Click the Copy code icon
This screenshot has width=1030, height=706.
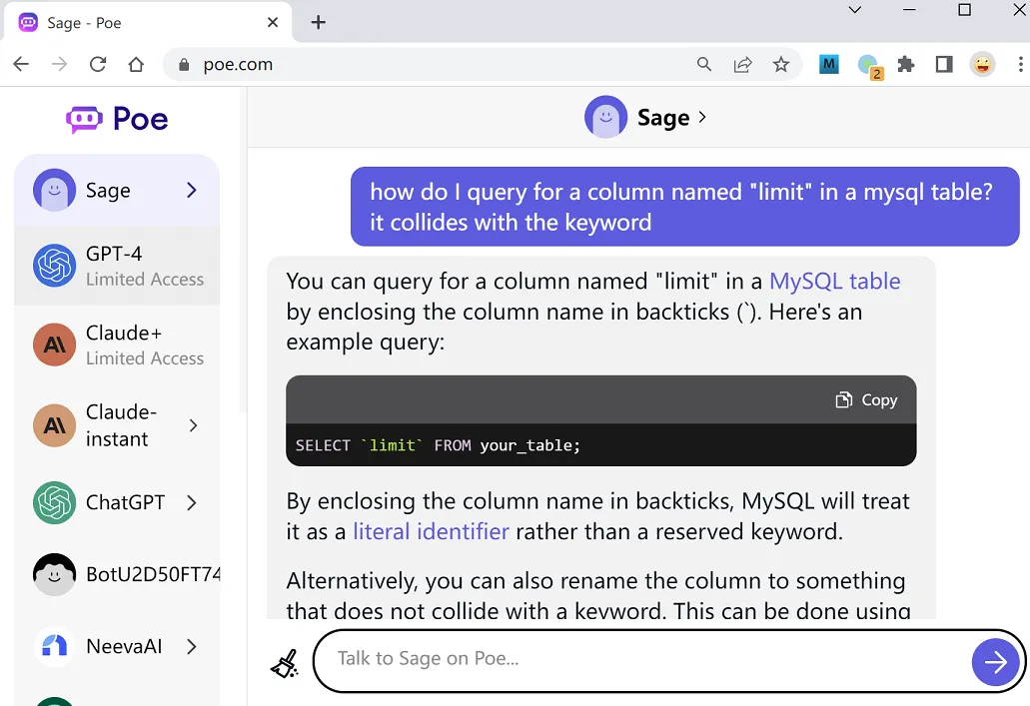click(844, 399)
